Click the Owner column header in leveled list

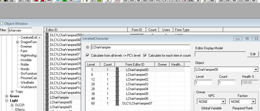pyautogui.click(x=162, y=64)
